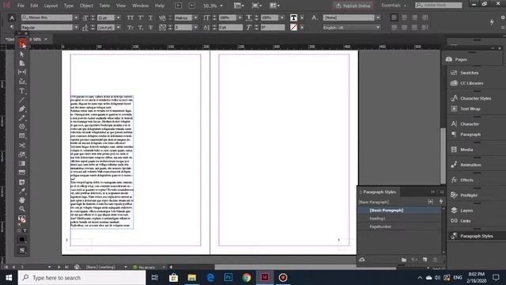
Task: Open the Essentials workspace switcher
Action: (394, 6)
